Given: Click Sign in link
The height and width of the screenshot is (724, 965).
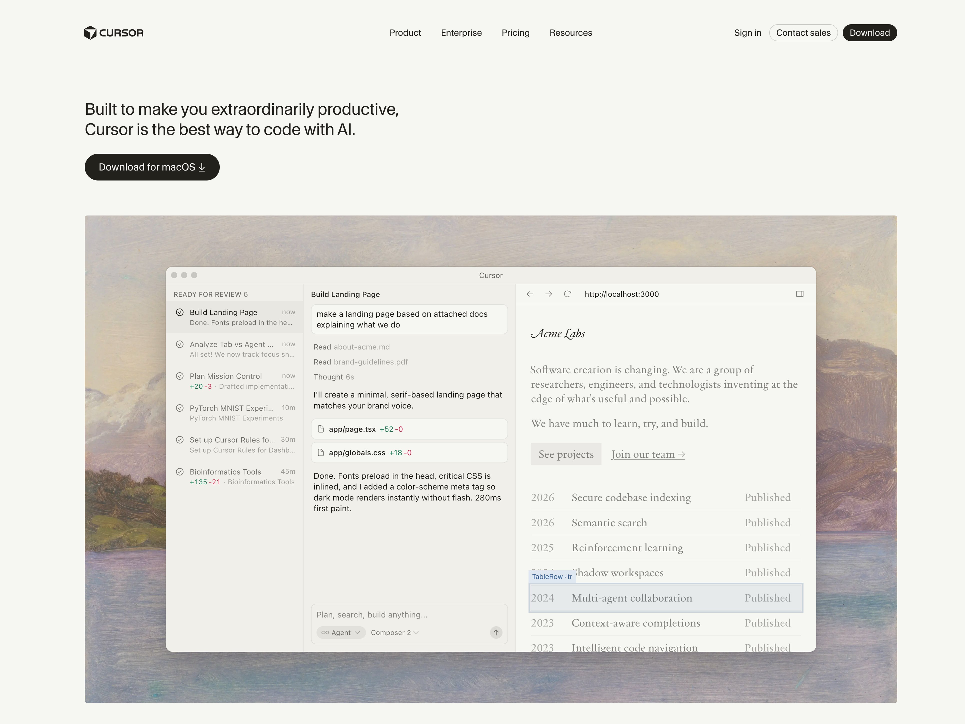Looking at the screenshot, I should click(747, 33).
